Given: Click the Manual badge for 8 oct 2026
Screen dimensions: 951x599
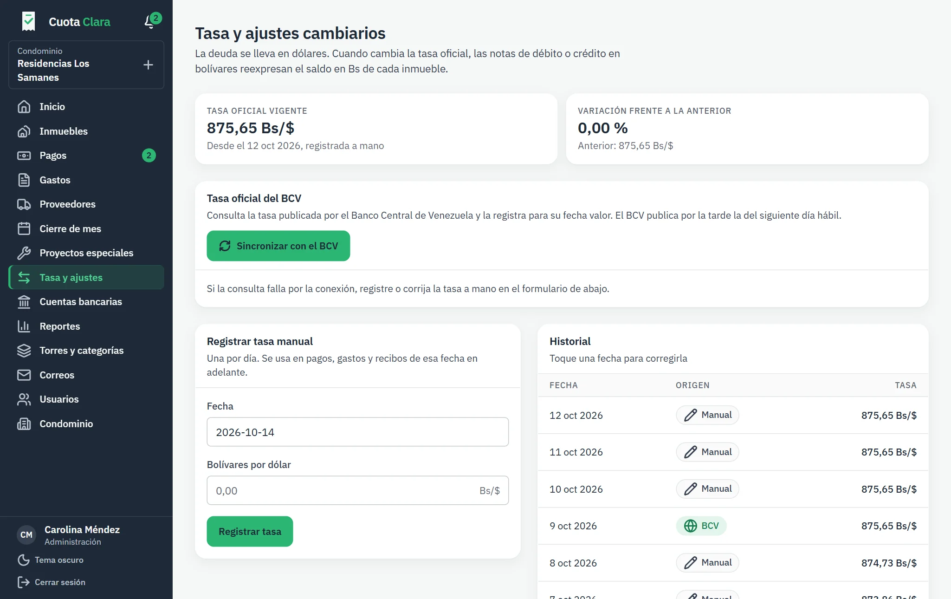Looking at the screenshot, I should pos(707,563).
